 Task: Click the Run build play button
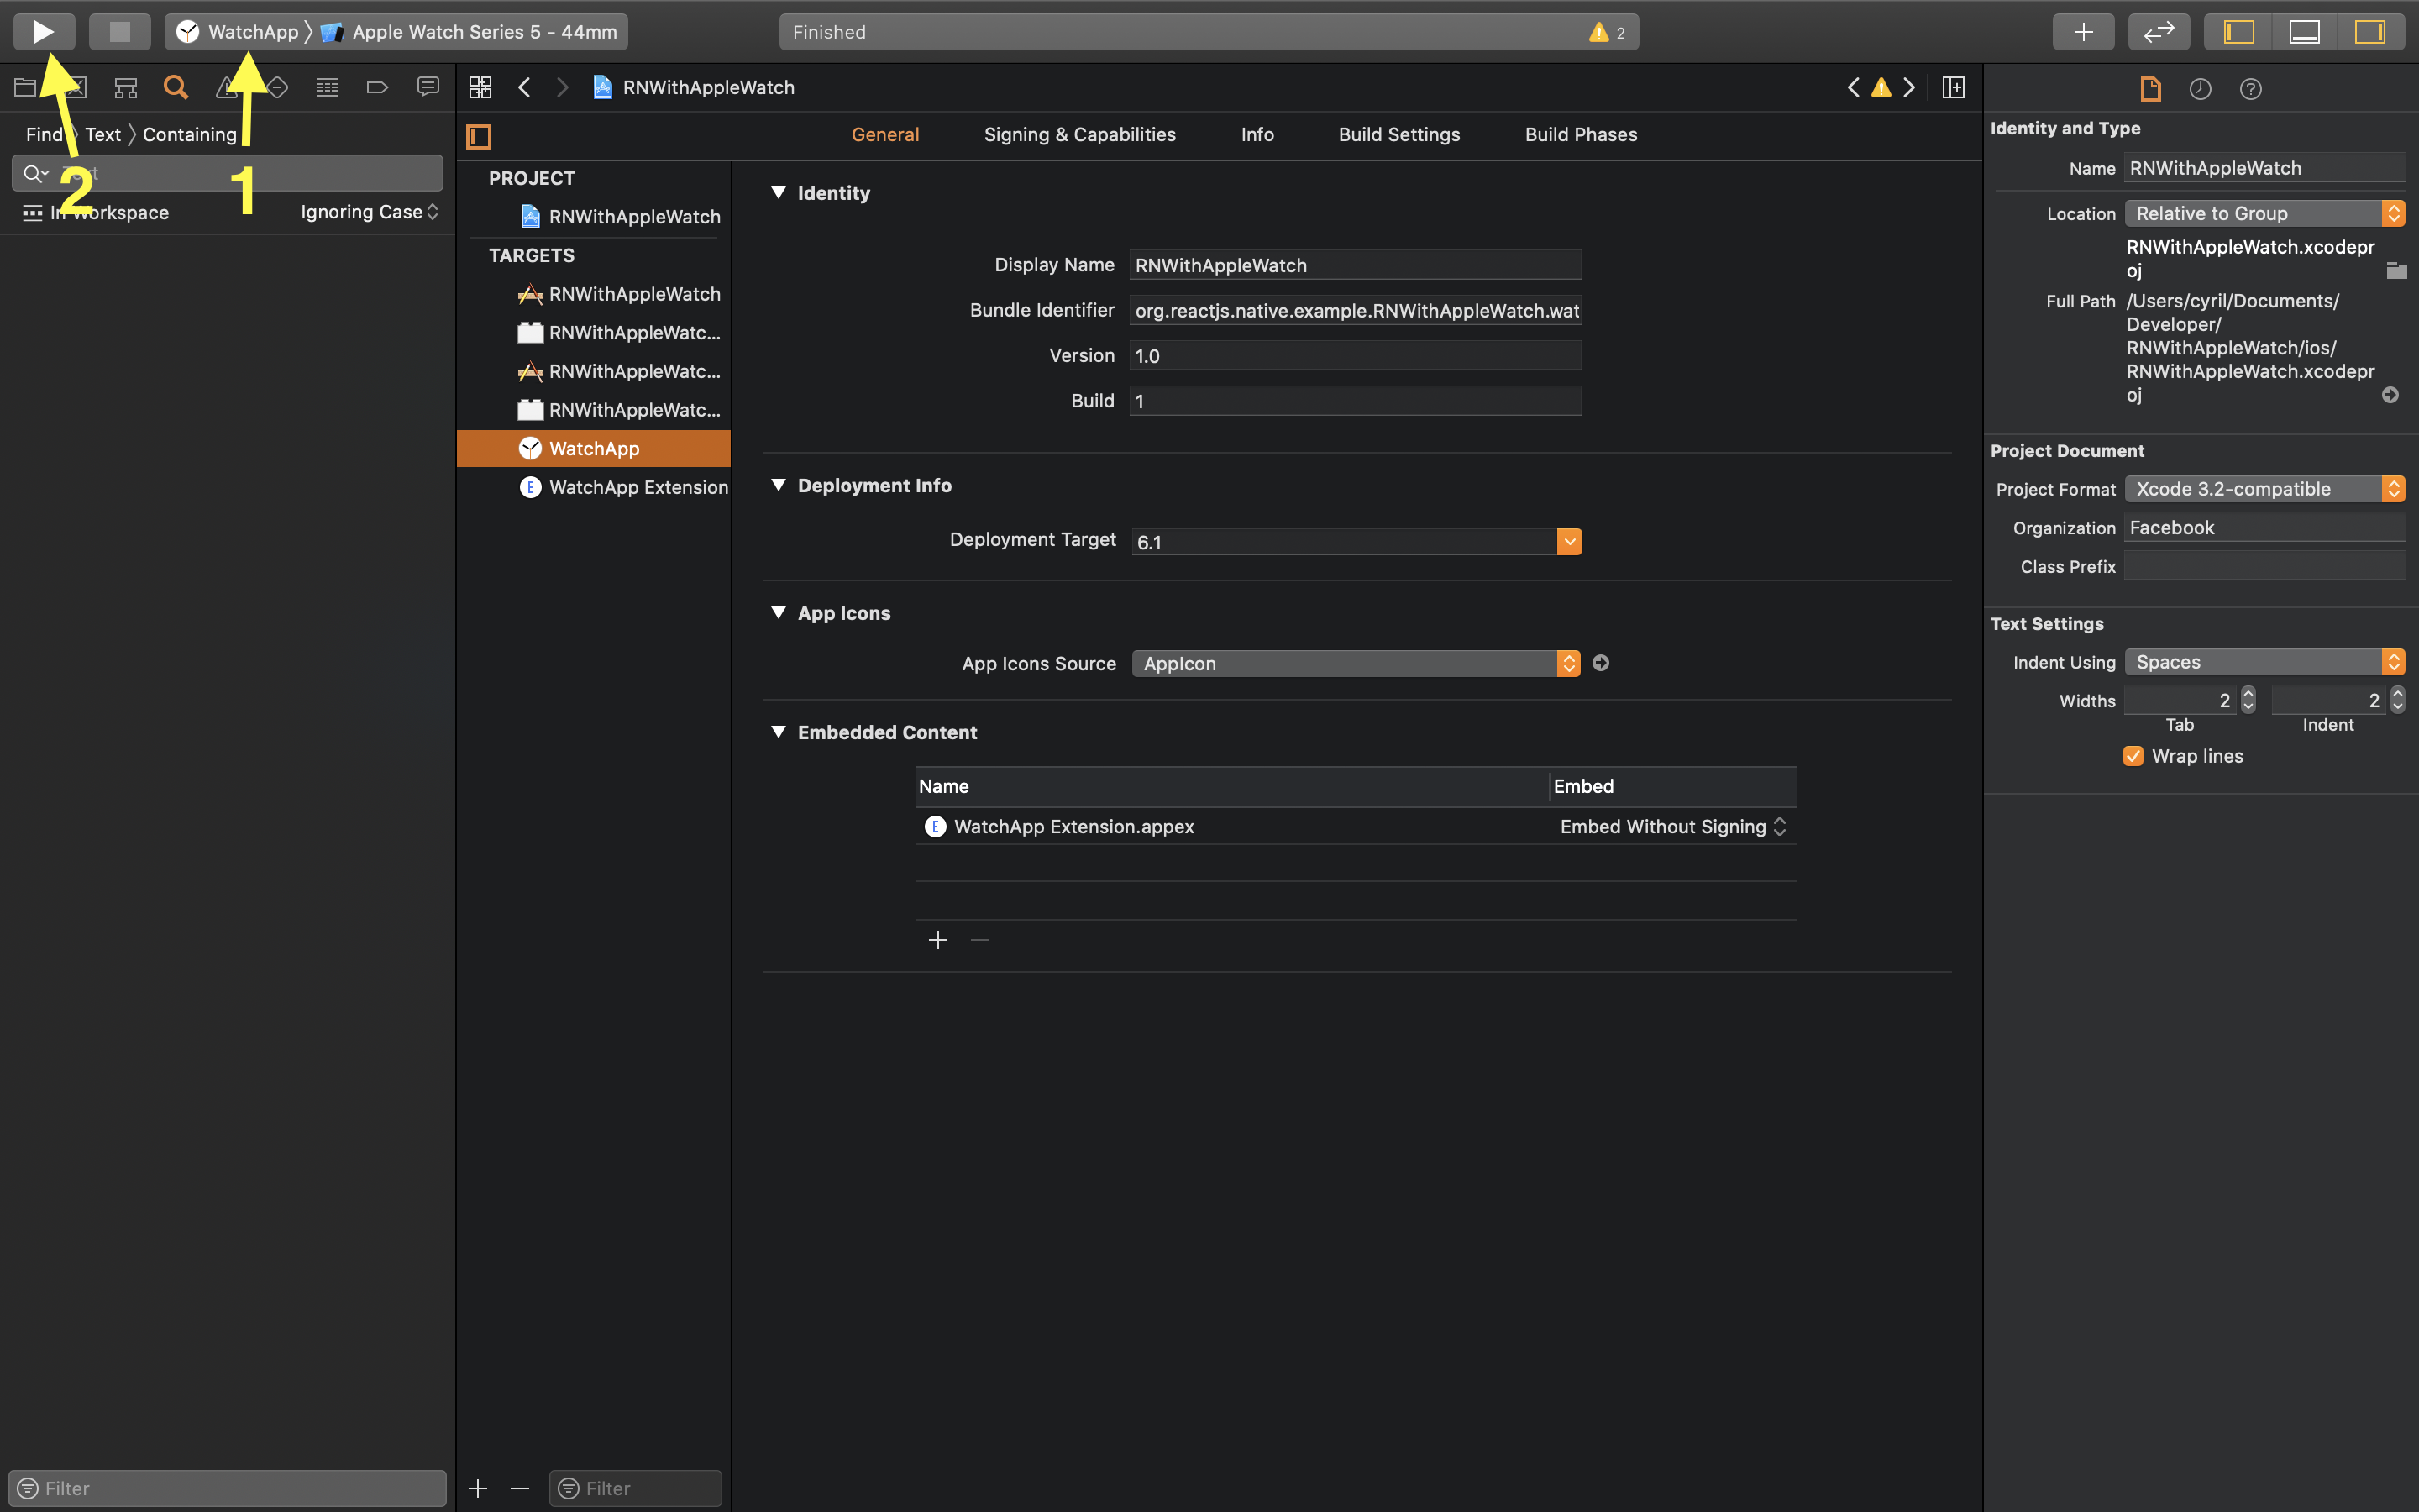pos(43,31)
